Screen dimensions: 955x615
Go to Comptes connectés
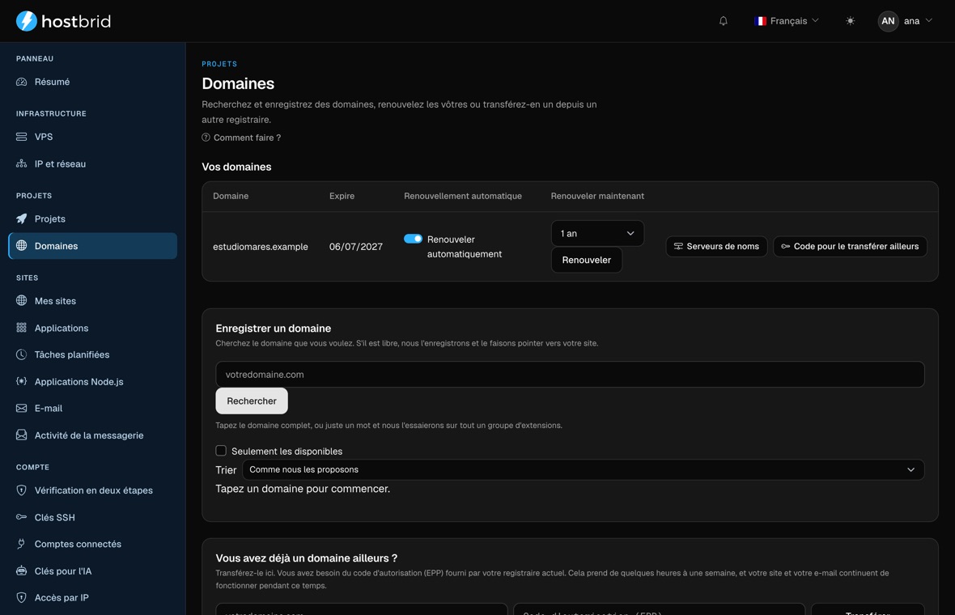[x=92, y=544]
